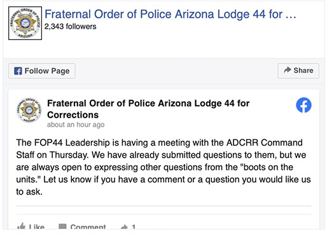Click the FOP Lodge 44 page logo thumbnail
This screenshot has width=327, height=234.
(x=25, y=23)
